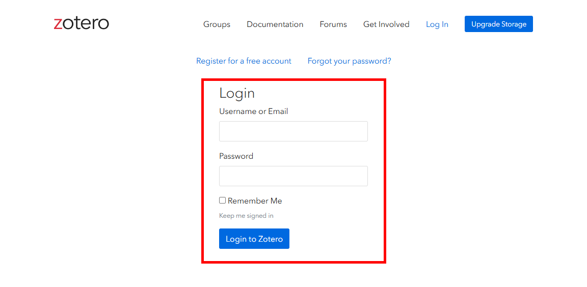This screenshot has height=287, width=587.
Task: Open the Forums nav item
Action: coord(333,24)
